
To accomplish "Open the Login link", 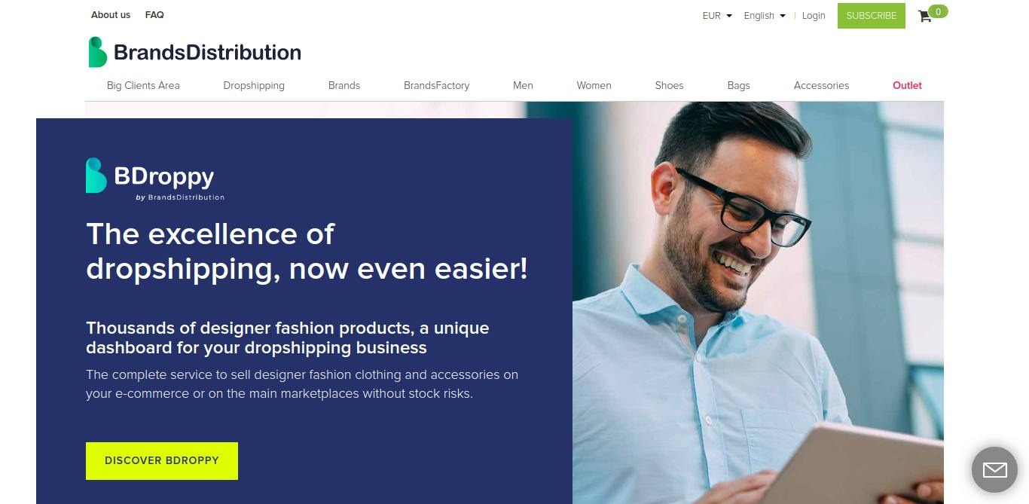I will coord(814,15).
